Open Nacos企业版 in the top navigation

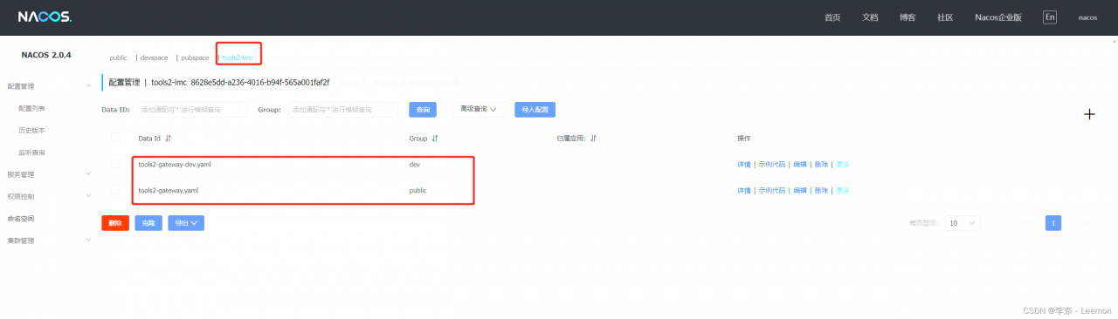tap(998, 17)
